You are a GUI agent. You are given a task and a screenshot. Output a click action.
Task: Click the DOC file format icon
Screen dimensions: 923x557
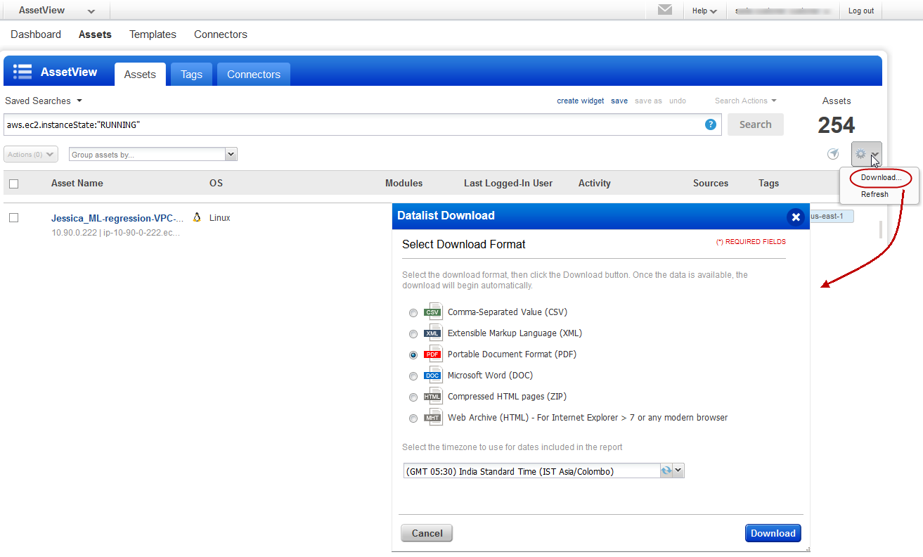[433, 376]
